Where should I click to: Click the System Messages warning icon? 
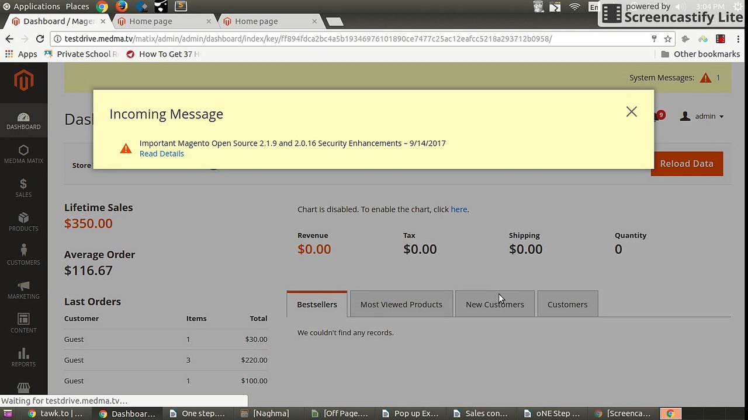(705, 78)
